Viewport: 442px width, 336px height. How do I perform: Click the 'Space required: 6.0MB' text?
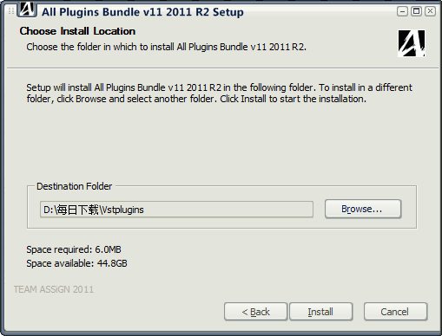pyautogui.click(x=74, y=249)
